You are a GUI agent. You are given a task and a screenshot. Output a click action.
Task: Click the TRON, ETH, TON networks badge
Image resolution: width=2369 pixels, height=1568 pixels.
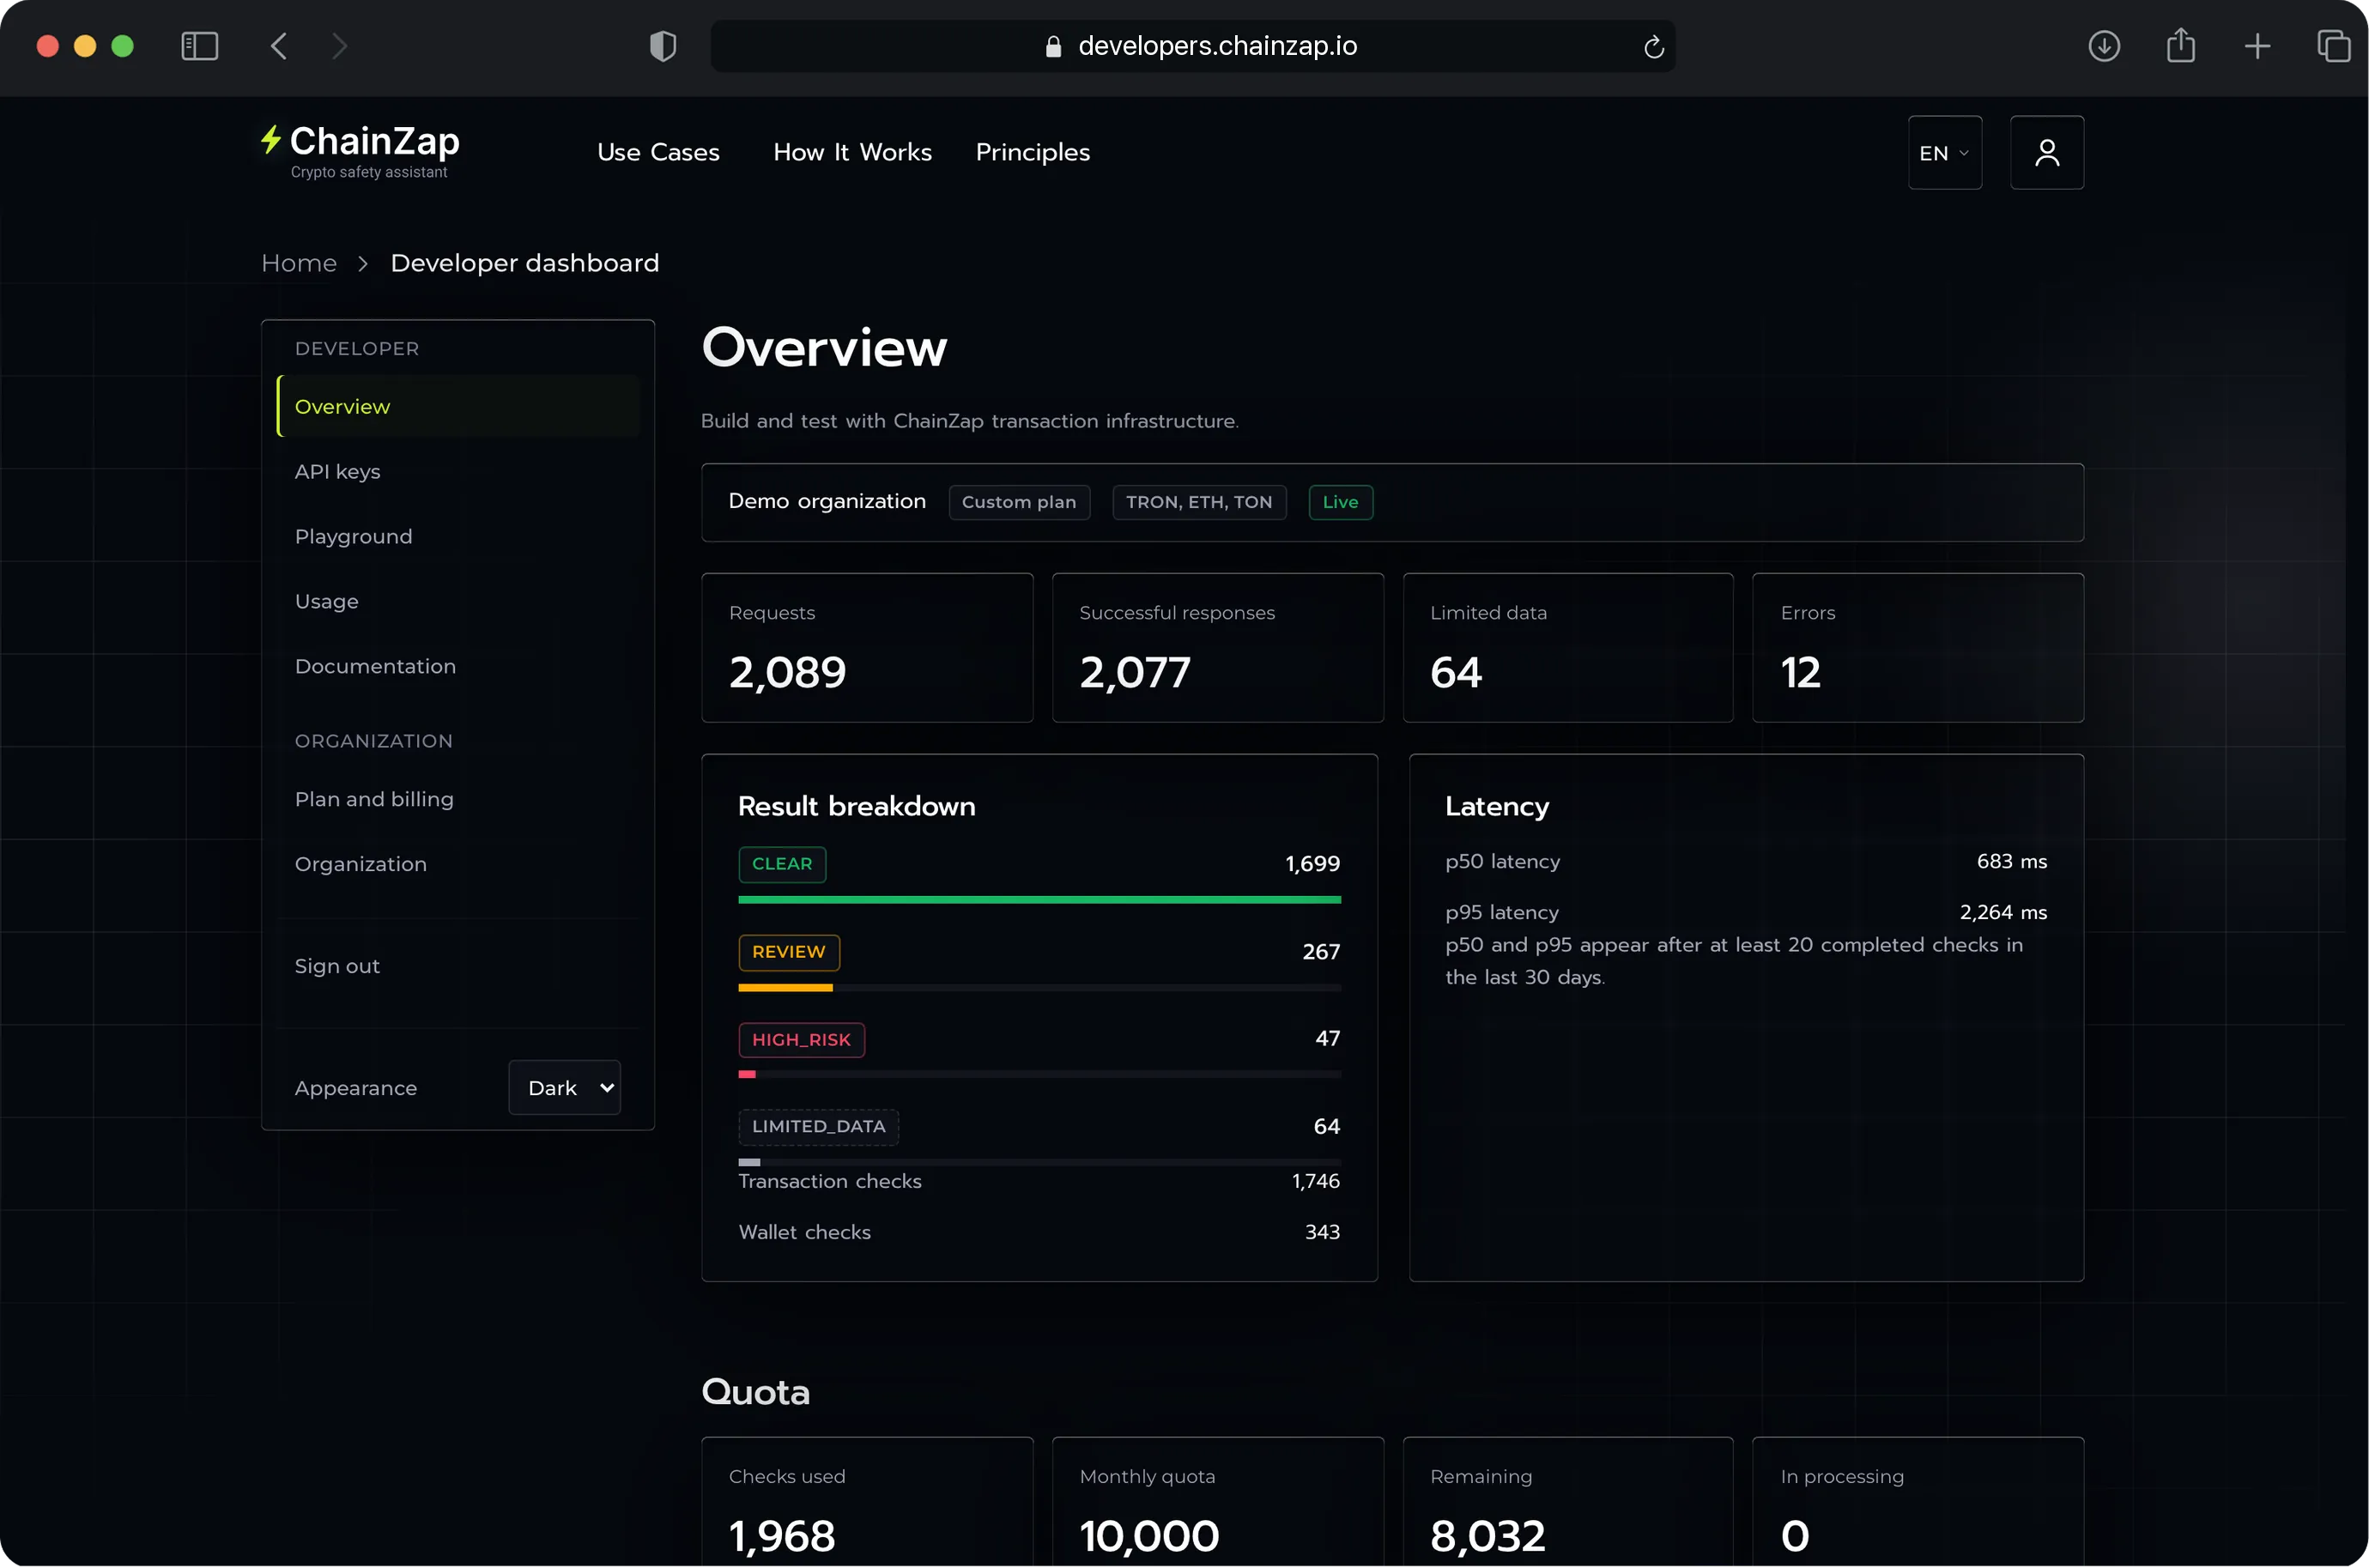pyautogui.click(x=1199, y=502)
